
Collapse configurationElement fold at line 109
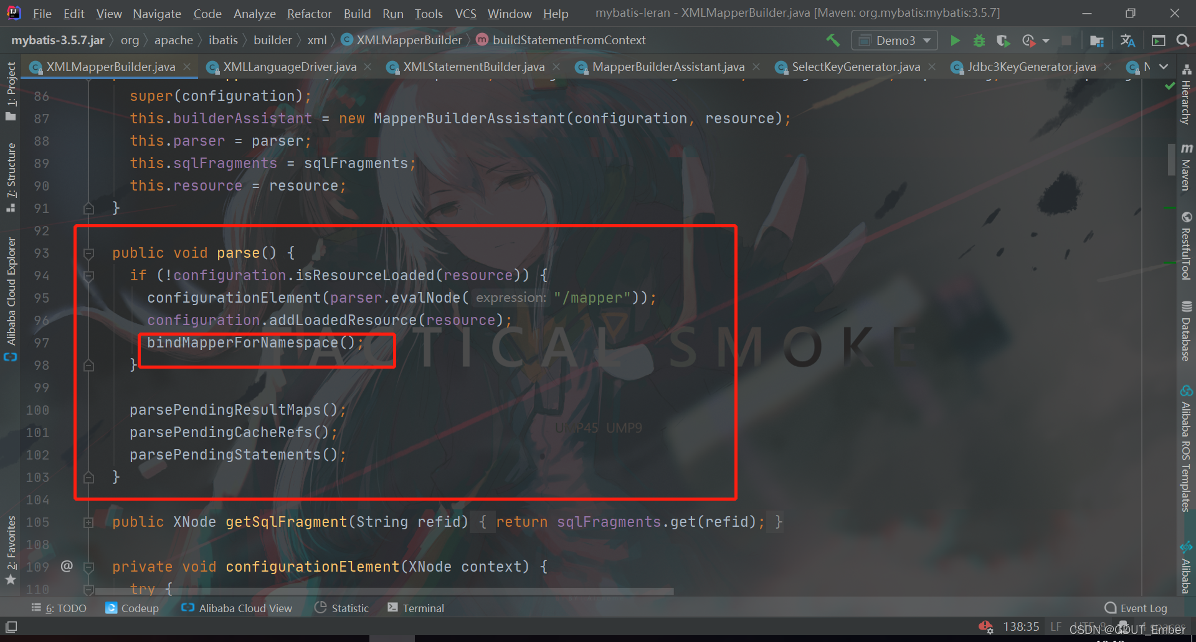88,567
